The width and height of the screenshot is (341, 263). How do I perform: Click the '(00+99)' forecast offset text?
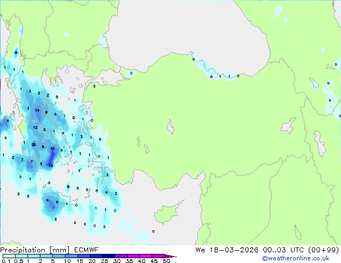[x=324, y=250]
